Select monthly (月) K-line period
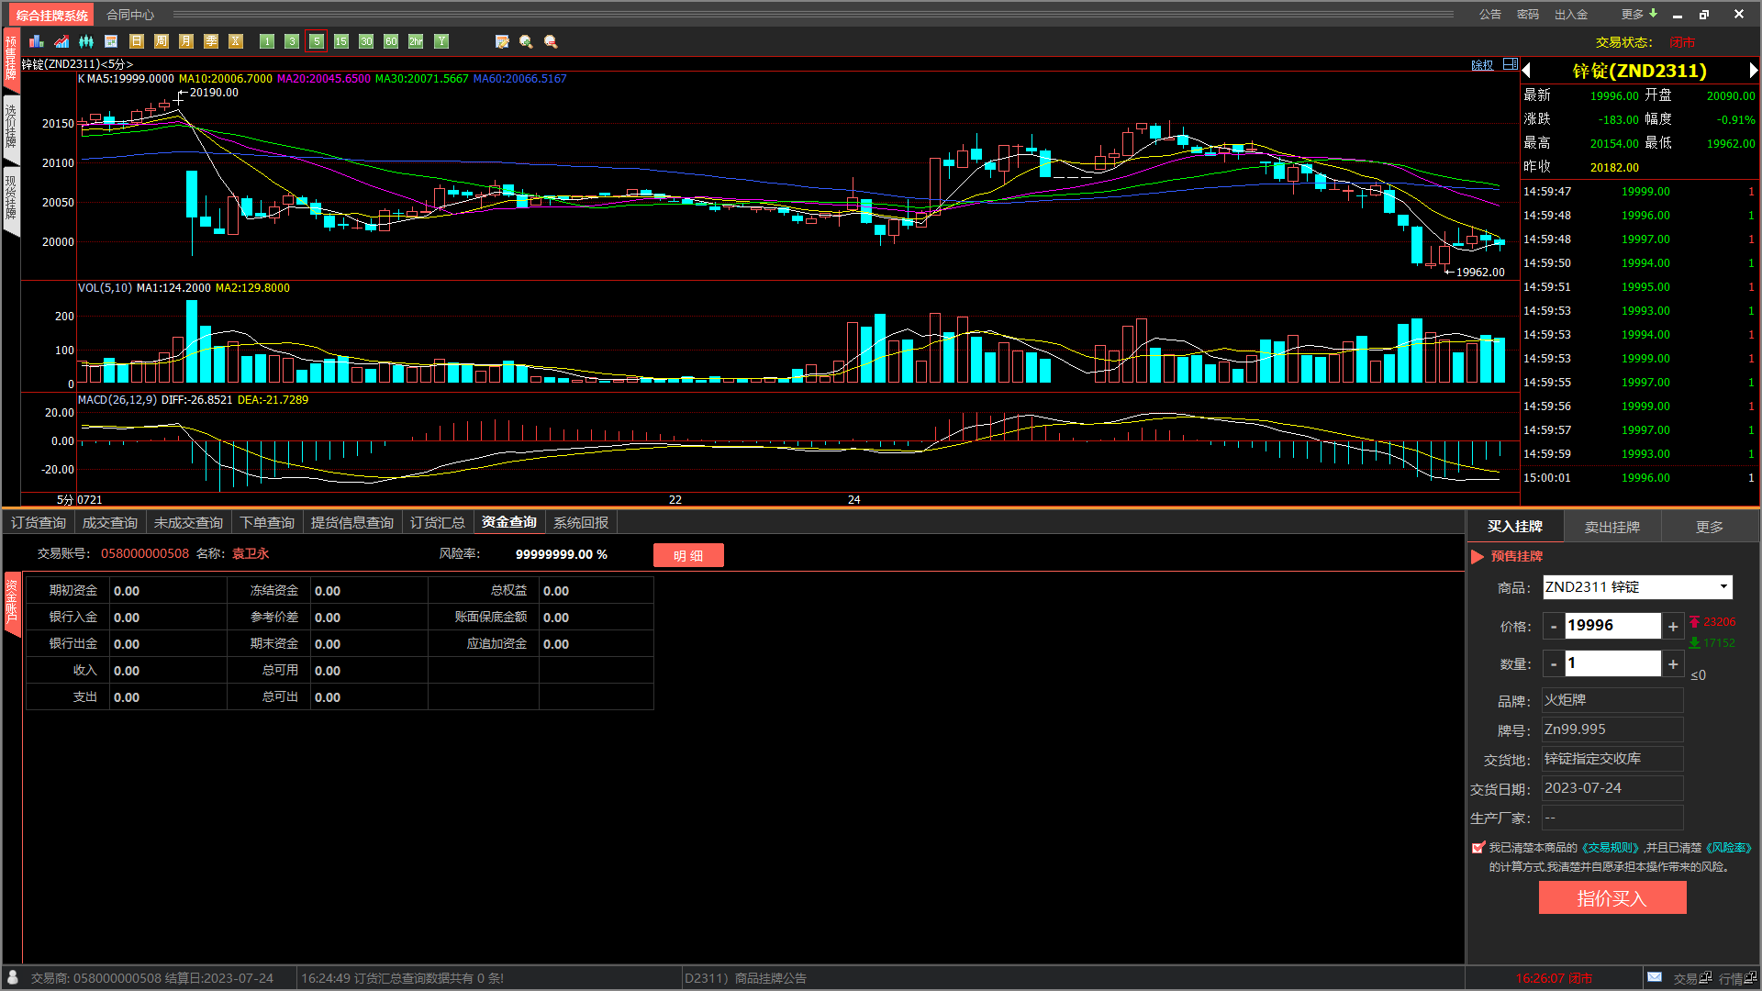The image size is (1762, 991). [x=186, y=41]
